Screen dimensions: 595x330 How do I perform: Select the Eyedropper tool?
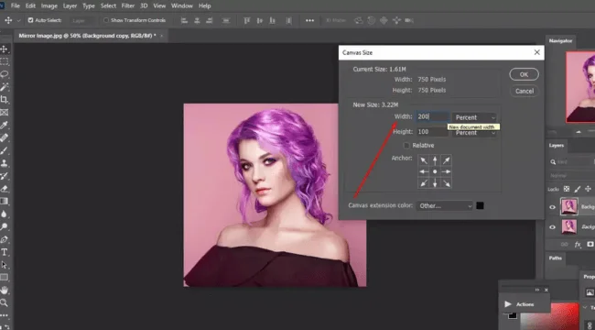tap(5, 125)
